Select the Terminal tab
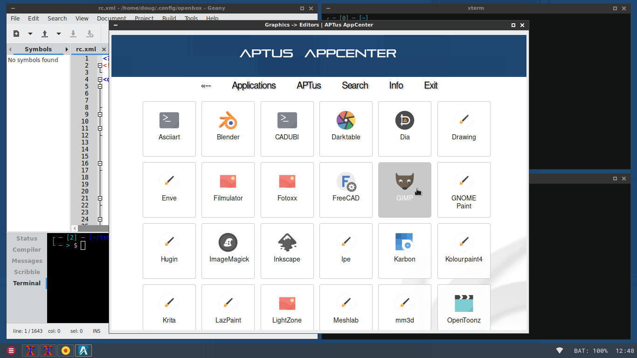This screenshot has height=358, width=637. [x=27, y=283]
